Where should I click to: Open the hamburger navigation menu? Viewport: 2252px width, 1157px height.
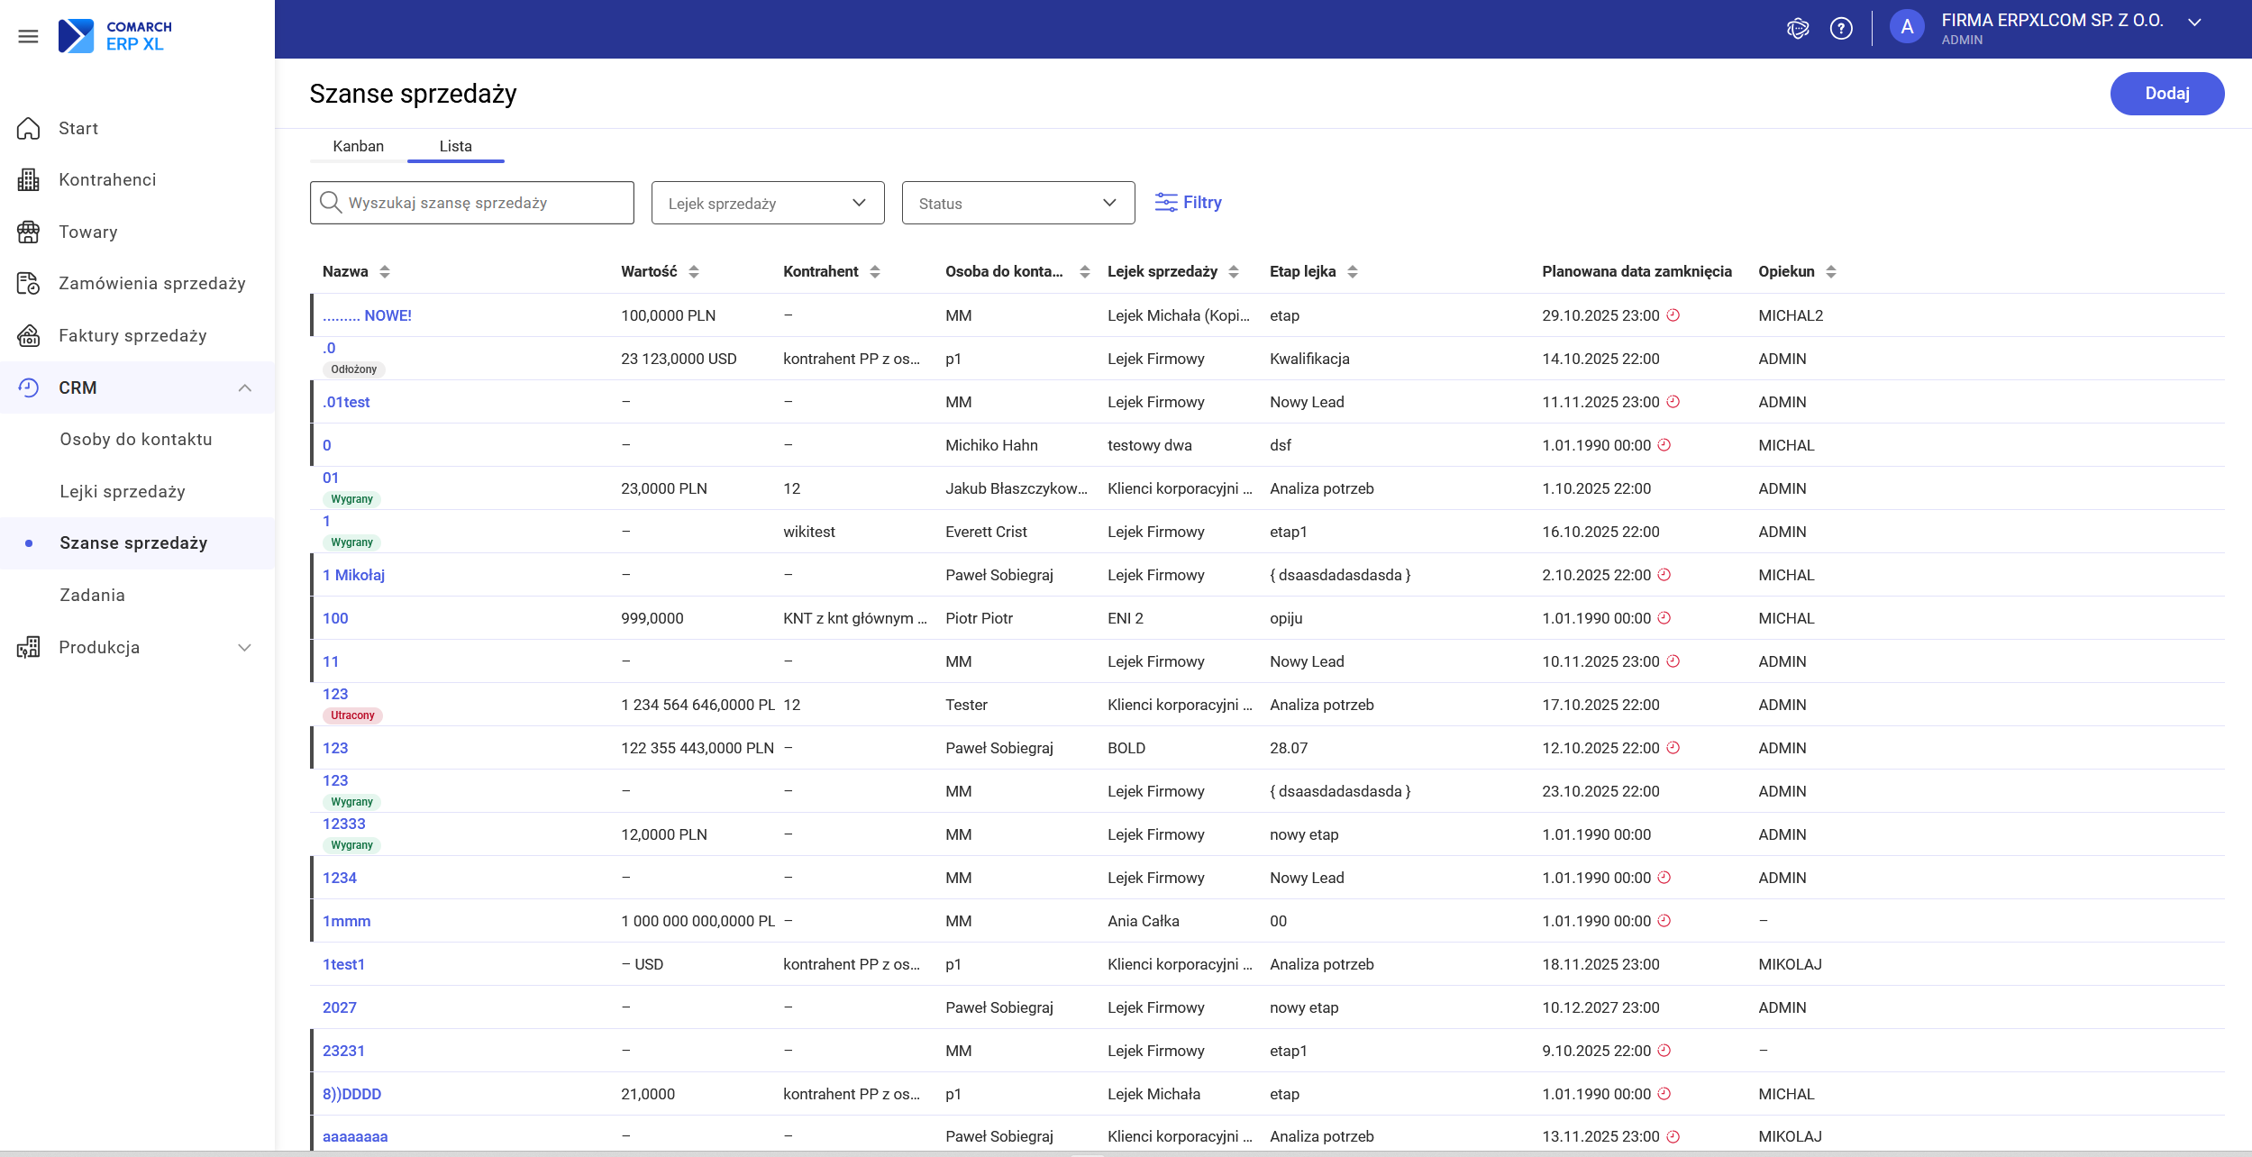tap(28, 36)
